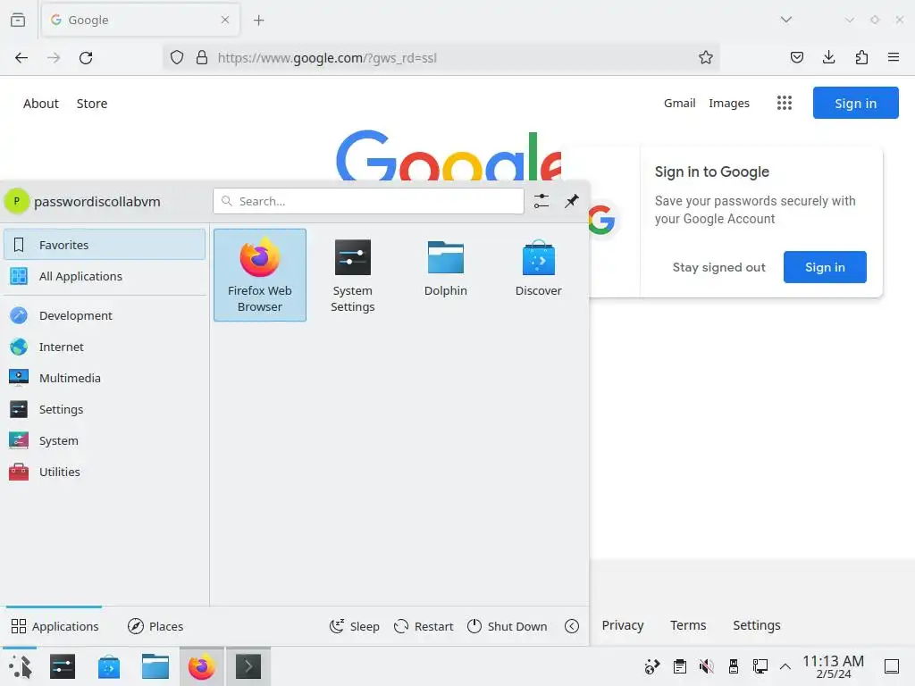The image size is (915, 686).
Task: Open the Multimedia category
Action: click(105, 378)
